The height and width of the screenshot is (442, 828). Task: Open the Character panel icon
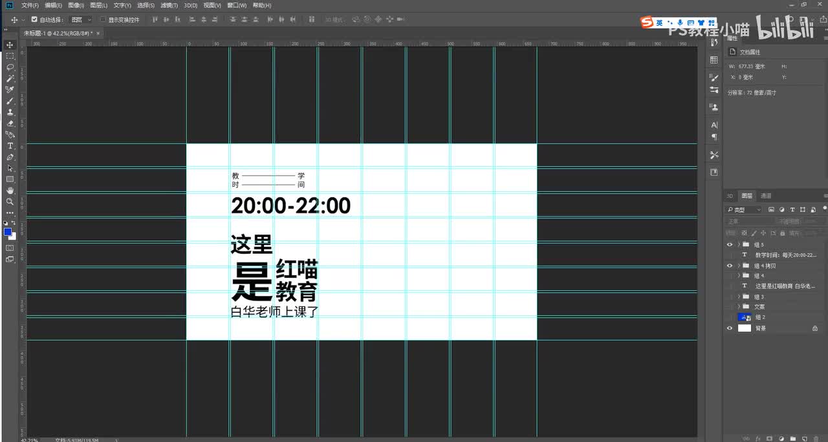click(x=714, y=125)
